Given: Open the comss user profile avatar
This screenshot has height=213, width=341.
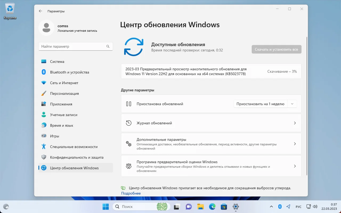Looking at the screenshot, I should tap(46, 28).
